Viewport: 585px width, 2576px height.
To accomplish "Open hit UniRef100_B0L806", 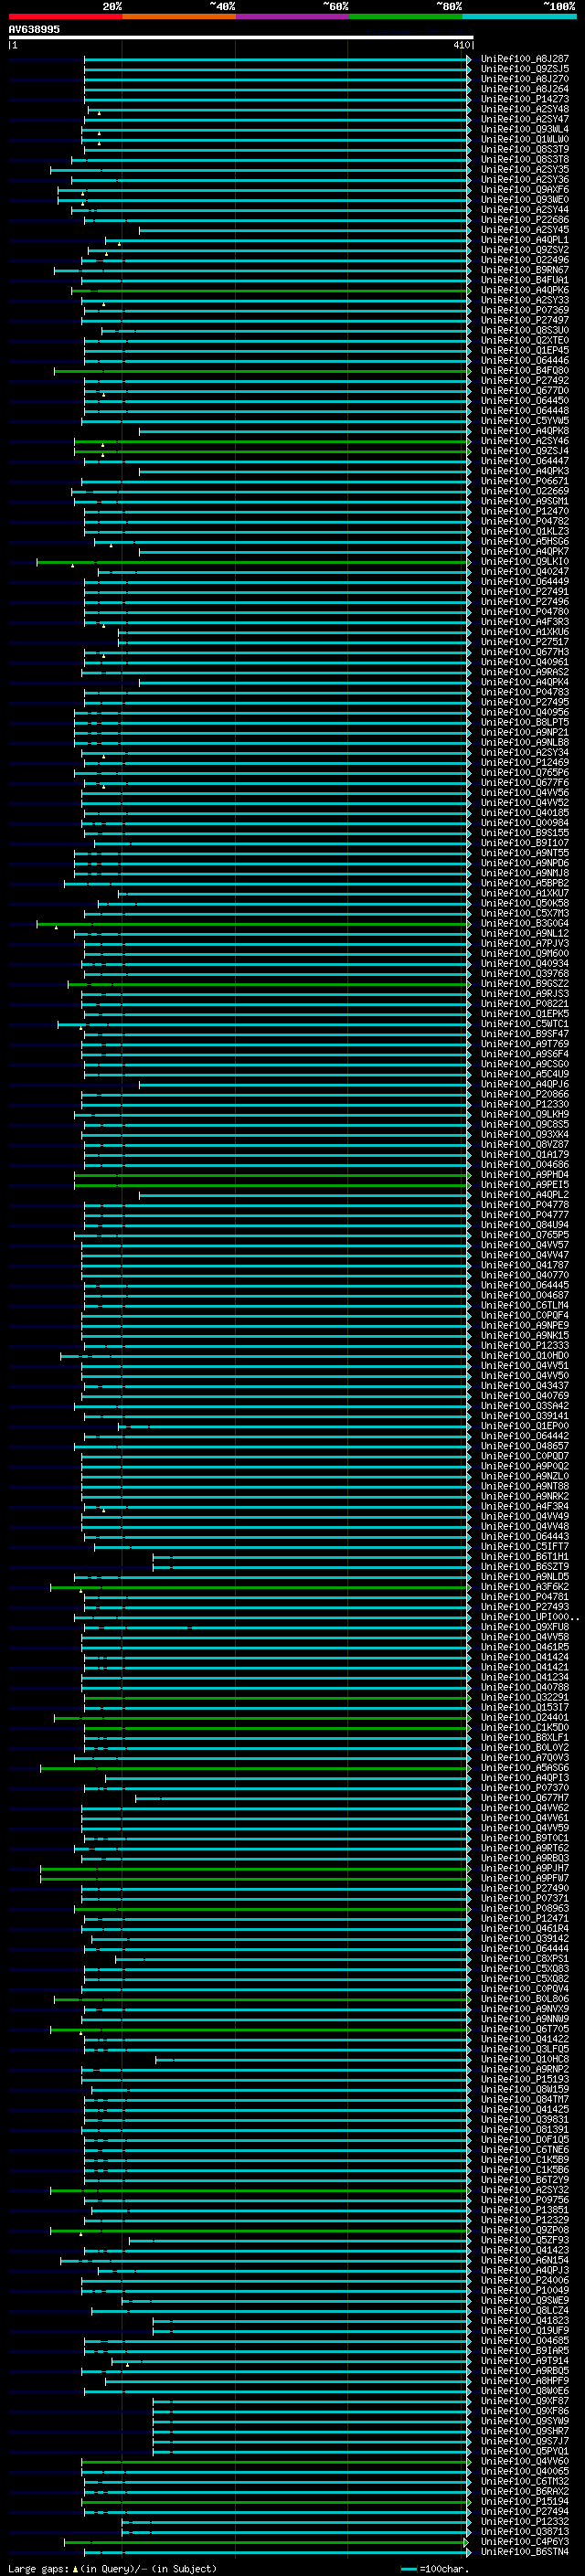I will click(x=525, y=1999).
